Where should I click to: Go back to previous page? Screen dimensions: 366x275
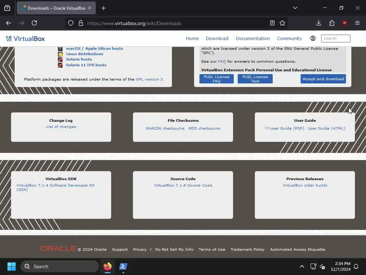(9, 23)
